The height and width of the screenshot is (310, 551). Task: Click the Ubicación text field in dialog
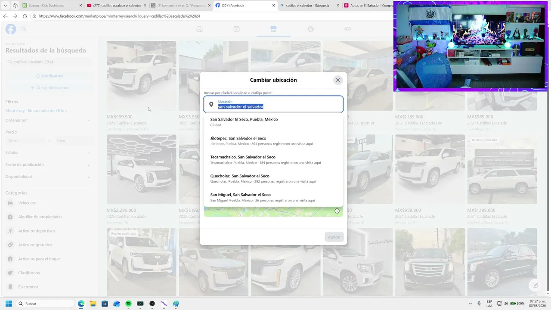[273, 104]
